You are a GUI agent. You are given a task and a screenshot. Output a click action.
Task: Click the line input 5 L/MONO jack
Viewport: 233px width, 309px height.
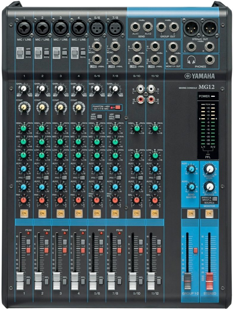[x=97, y=47]
